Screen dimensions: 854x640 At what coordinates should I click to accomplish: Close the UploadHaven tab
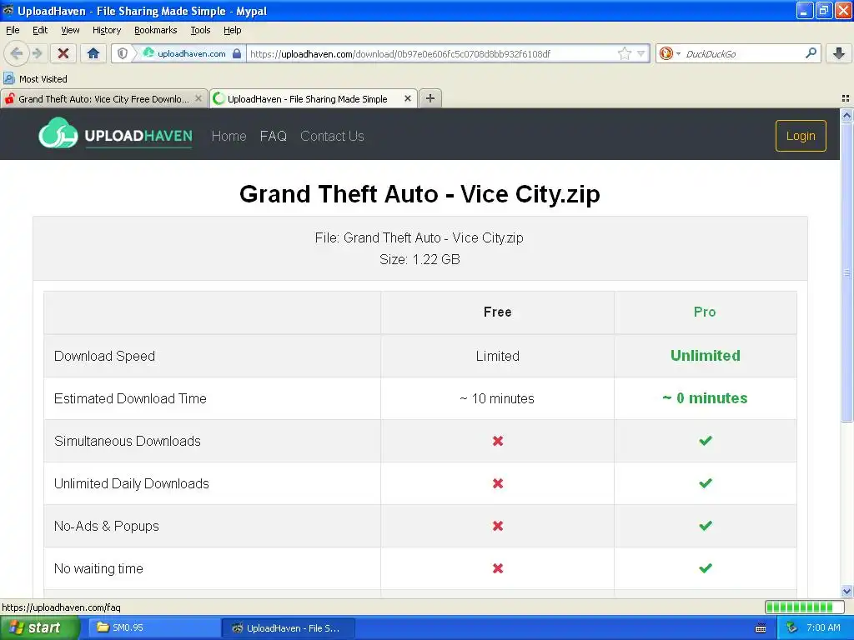[407, 98]
